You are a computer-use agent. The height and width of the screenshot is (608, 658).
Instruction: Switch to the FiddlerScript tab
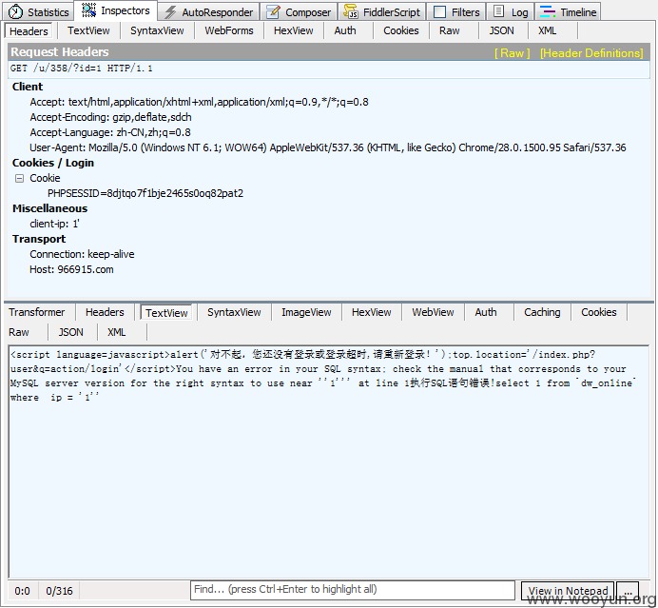382,12
